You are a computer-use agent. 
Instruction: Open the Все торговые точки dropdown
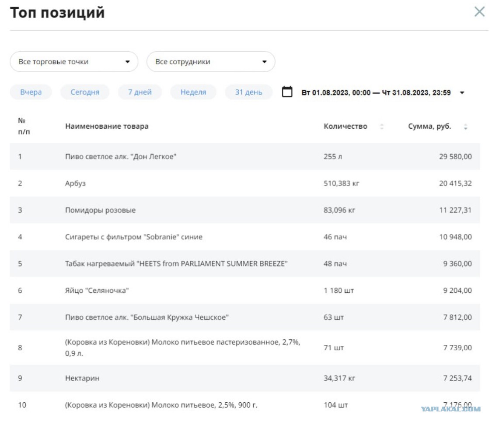tap(74, 62)
